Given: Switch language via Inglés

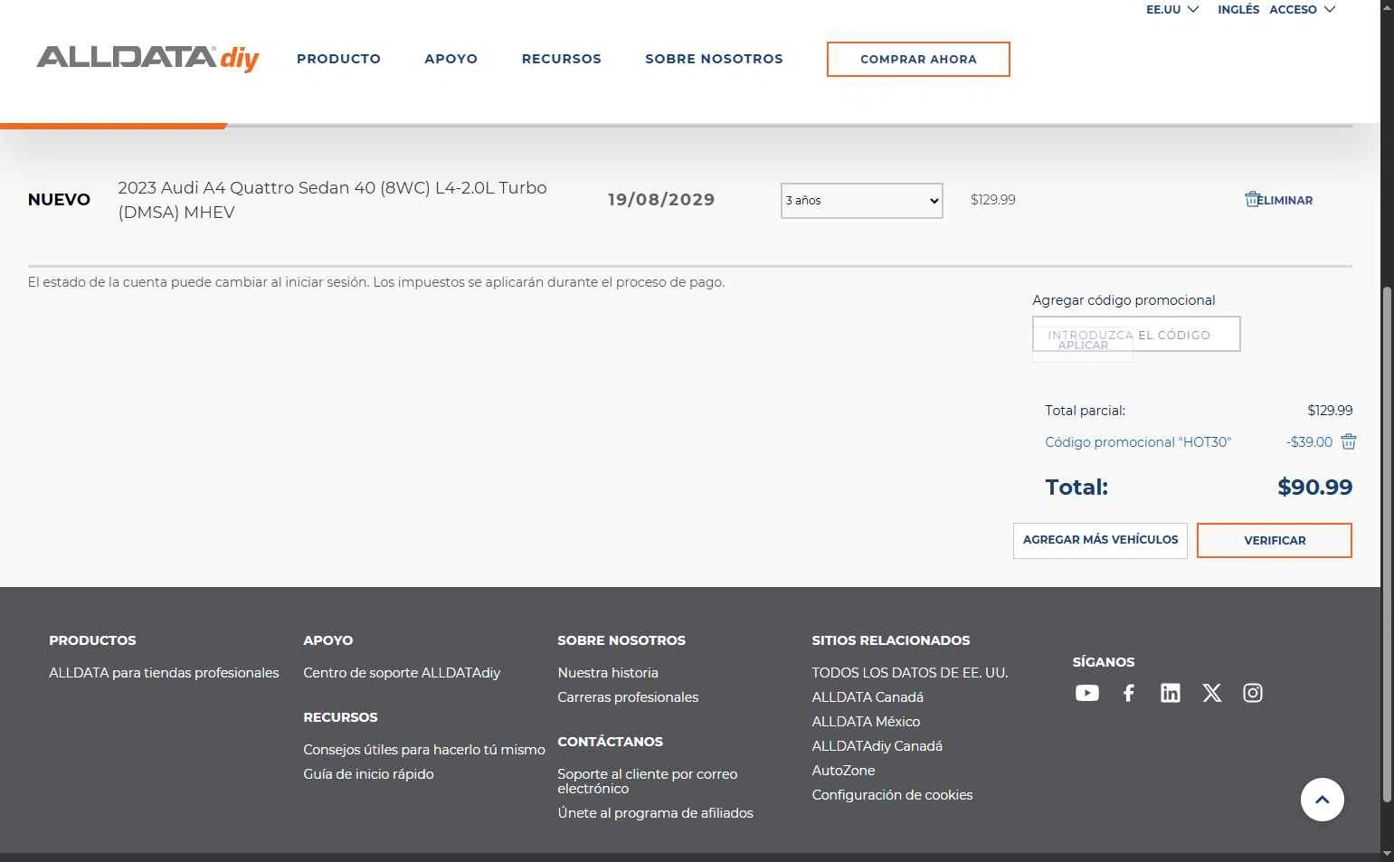Looking at the screenshot, I should click(x=1238, y=9).
